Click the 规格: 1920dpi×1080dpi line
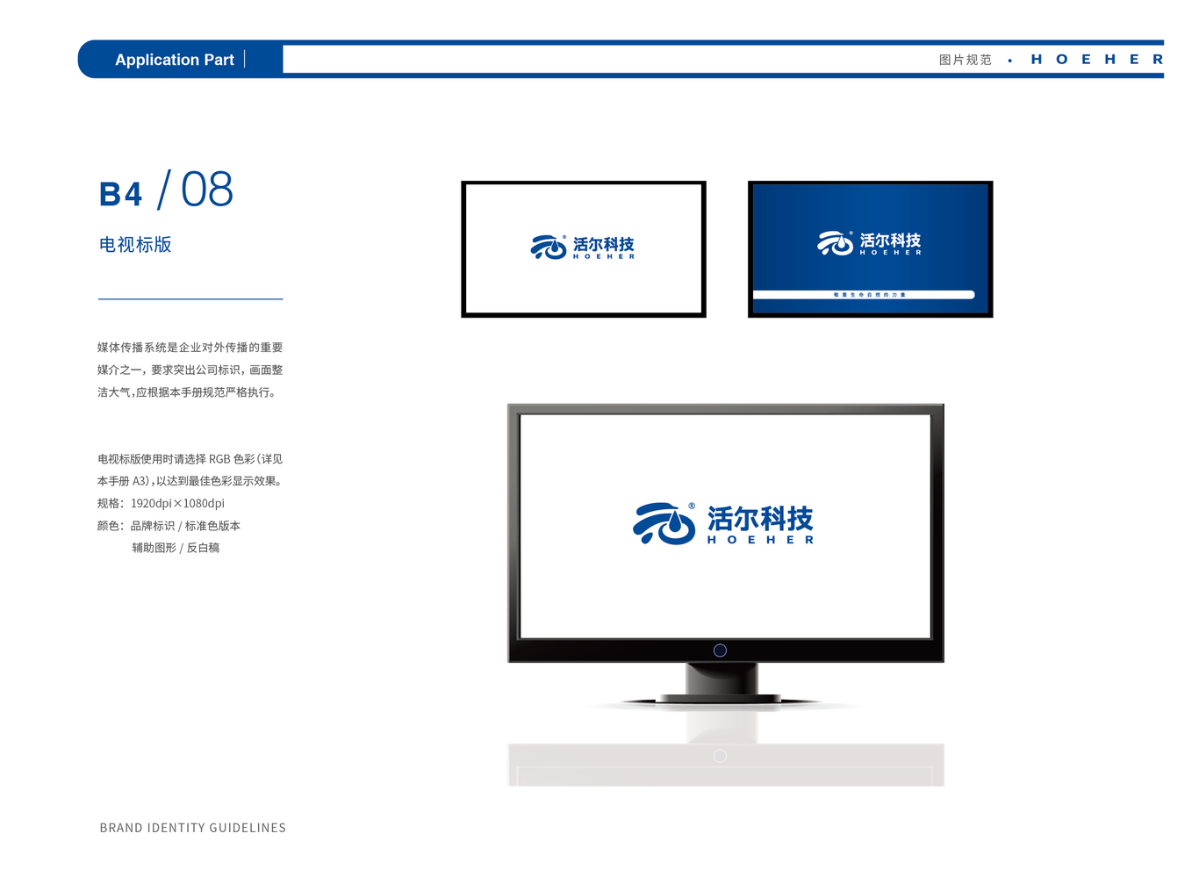This screenshot has width=1199, height=884. click(161, 504)
